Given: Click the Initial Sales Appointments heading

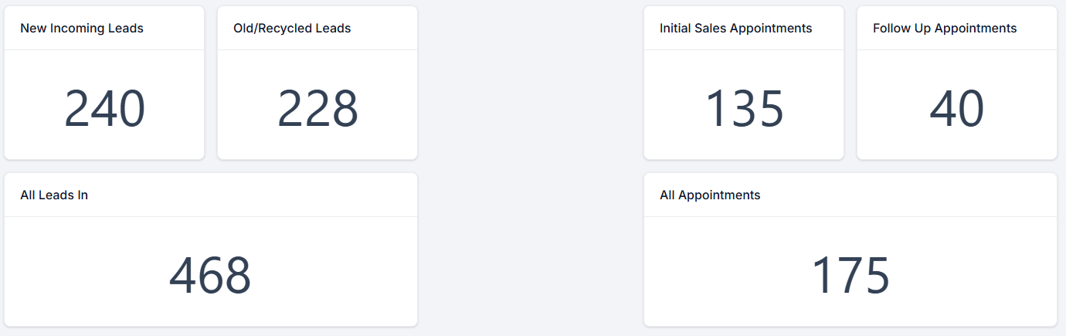Looking at the screenshot, I should pos(735,29).
